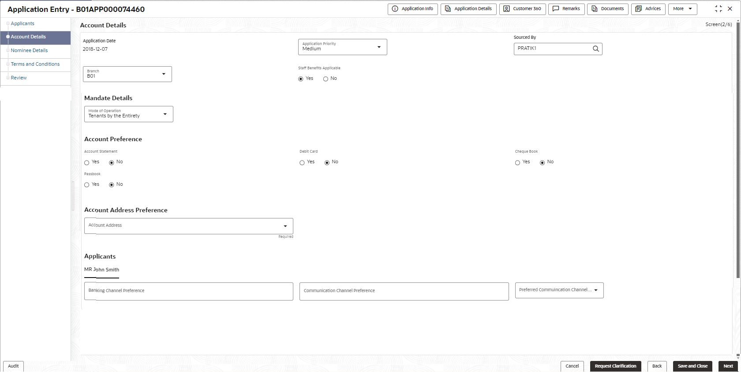Choose Yes for Account Statement
The height and width of the screenshot is (372, 741).
[86, 163]
